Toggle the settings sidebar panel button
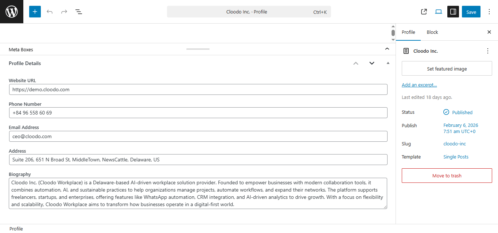This screenshot has height=233, width=498. (x=453, y=12)
